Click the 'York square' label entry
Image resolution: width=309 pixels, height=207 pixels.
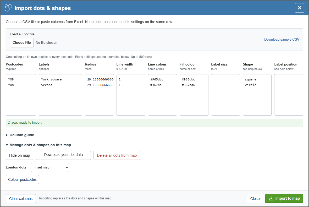[x=51, y=79]
